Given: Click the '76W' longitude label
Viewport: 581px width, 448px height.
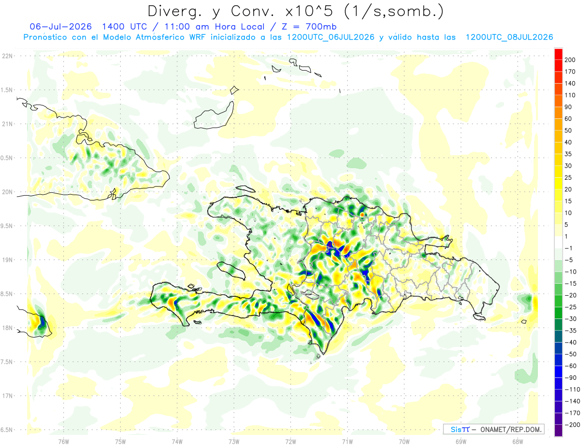Looking at the screenshot, I should point(63,441).
